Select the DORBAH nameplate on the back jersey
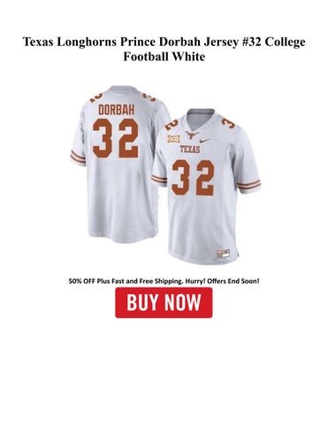The width and height of the screenshot is (328, 425). coord(116,110)
